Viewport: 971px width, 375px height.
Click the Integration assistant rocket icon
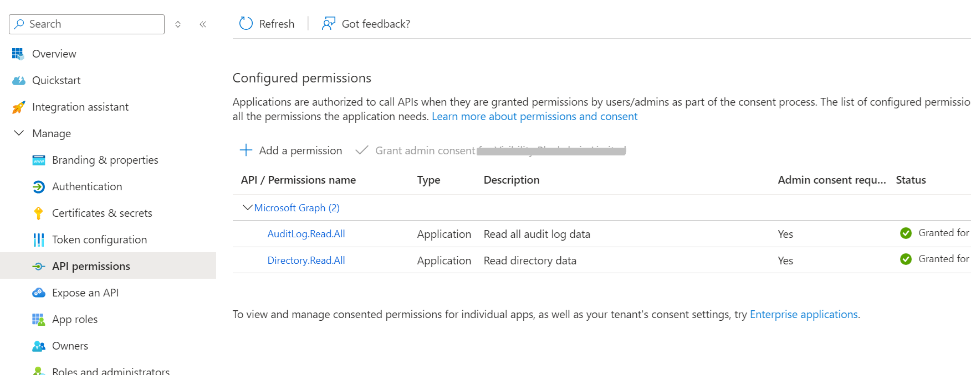[18, 107]
